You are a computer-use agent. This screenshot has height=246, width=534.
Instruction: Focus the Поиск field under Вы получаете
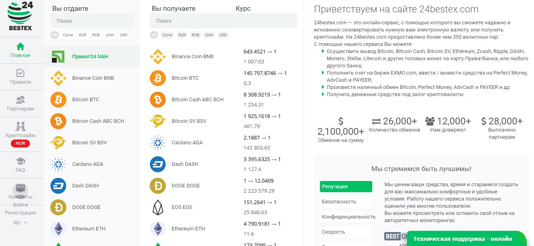click(224, 21)
